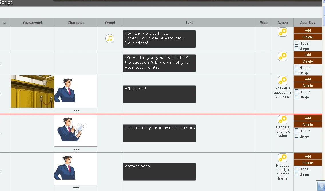Edit the 'Answer seen.' text box
The height and width of the screenshot is (191, 325).
[x=159, y=172]
